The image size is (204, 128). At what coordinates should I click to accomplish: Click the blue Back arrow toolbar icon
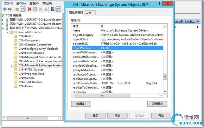click(5, 9)
